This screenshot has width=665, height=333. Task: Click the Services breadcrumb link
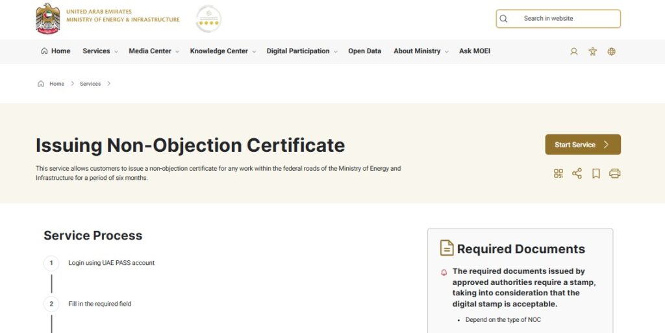pyautogui.click(x=90, y=84)
